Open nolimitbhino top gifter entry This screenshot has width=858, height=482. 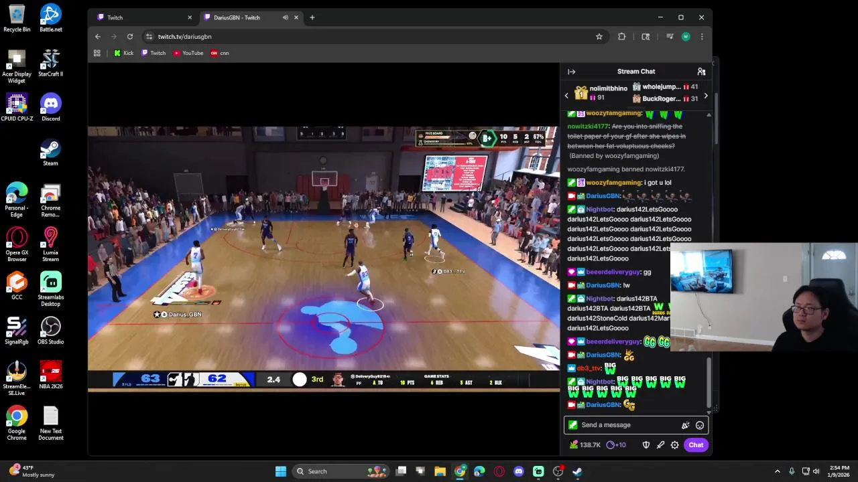(x=601, y=93)
